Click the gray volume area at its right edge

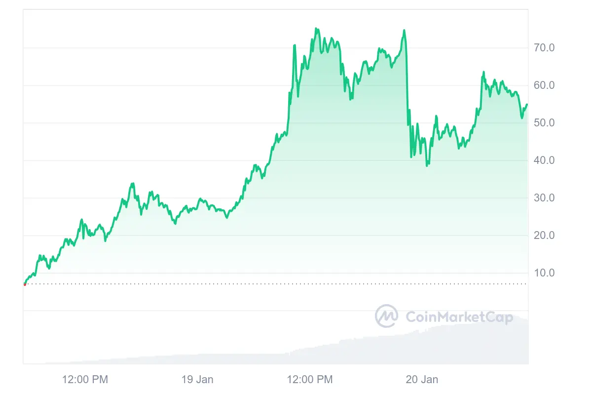(x=523, y=341)
